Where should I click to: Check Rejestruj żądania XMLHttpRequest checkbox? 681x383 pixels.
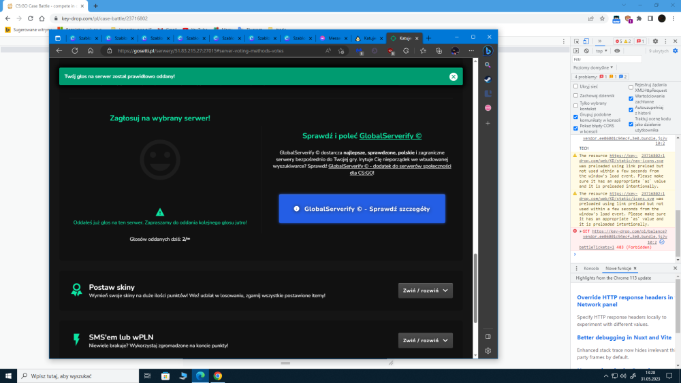(631, 87)
